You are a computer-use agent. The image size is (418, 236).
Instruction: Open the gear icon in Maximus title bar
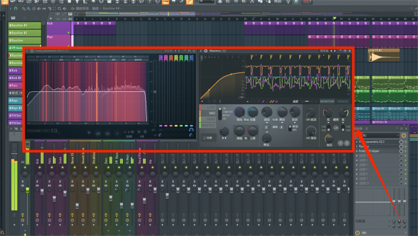click(206, 51)
